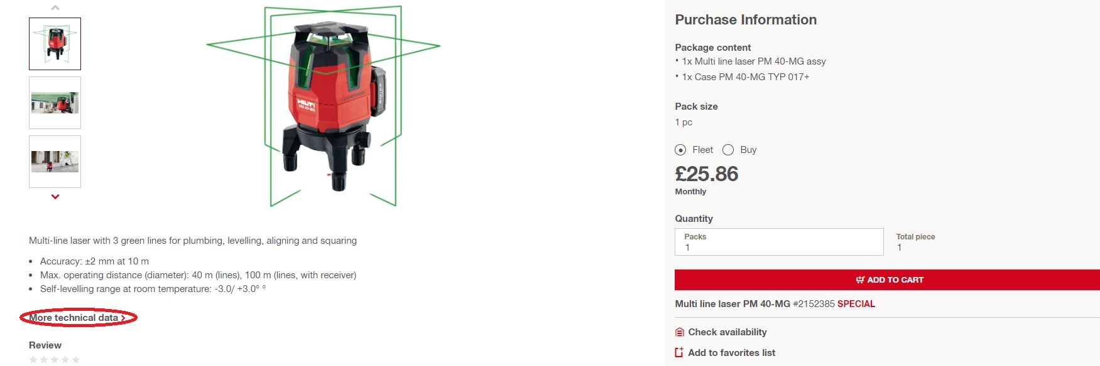Click the up arrow above the image thumbnails

click(55, 6)
